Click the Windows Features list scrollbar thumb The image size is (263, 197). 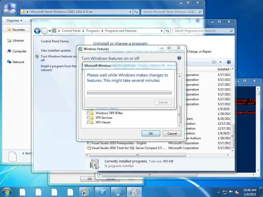click(179, 115)
